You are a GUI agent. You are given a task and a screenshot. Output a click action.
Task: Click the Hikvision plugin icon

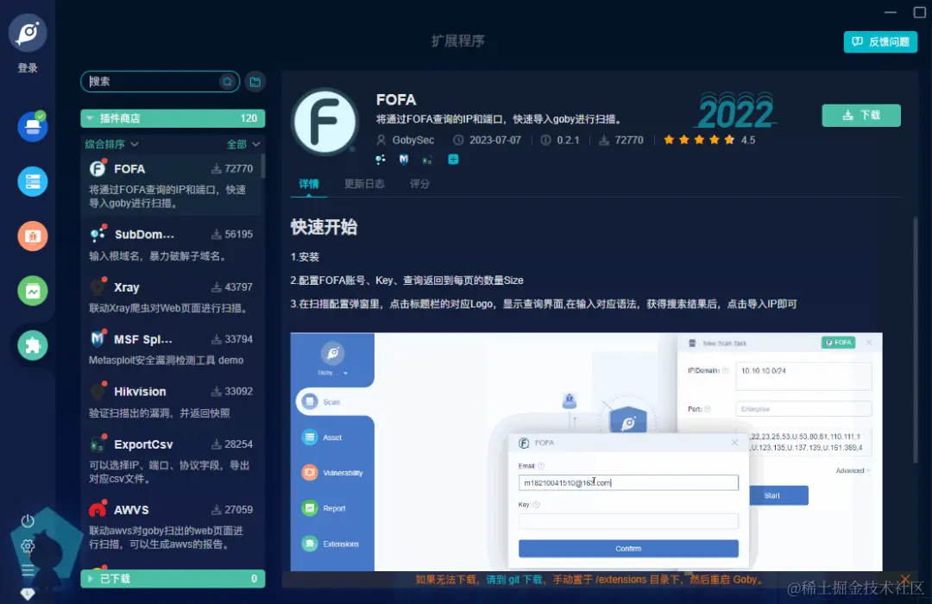(98, 391)
